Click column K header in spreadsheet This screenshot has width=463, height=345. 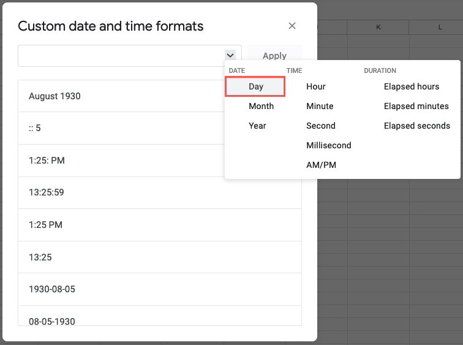point(378,27)
